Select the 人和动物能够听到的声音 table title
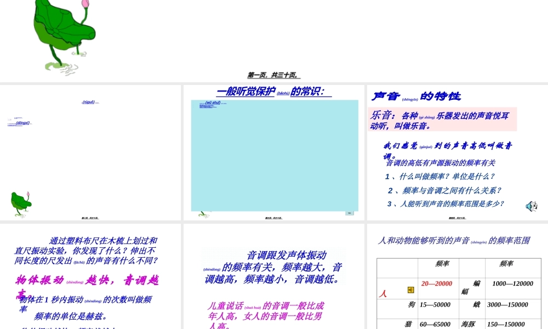This screenshot has width=548, height=329. click(454, 240)
